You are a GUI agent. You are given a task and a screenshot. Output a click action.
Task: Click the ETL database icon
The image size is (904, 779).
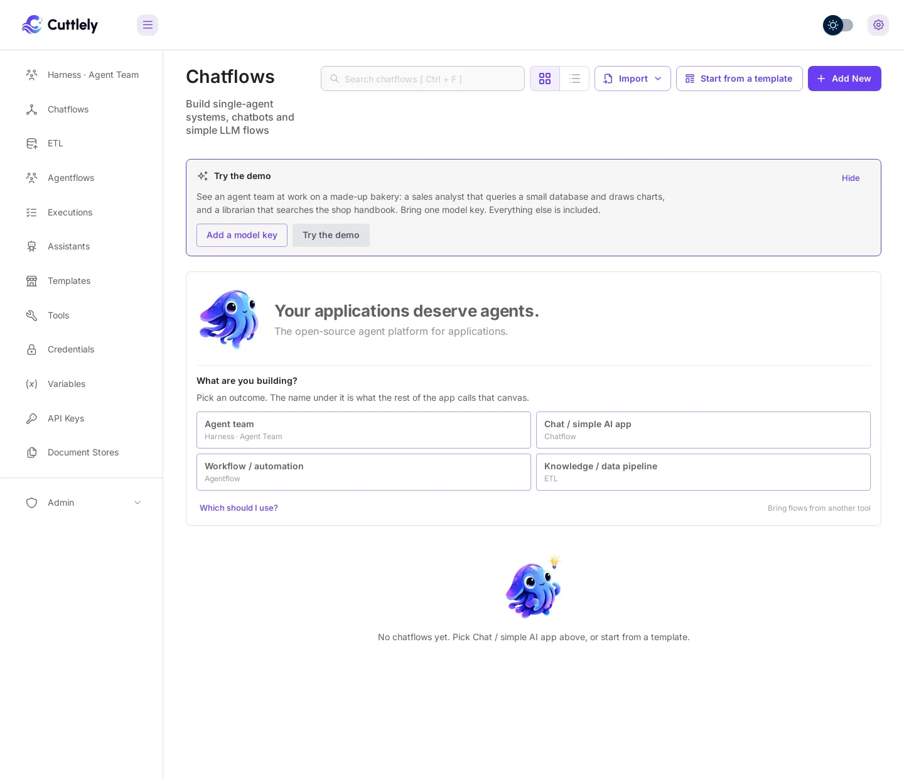pyautogui.click(x=31, y=143)
